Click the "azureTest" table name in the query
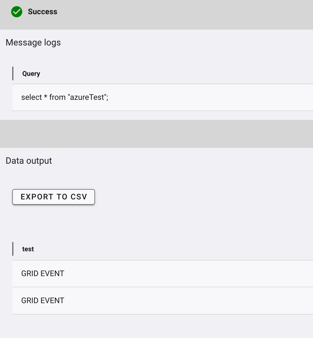 87,97
